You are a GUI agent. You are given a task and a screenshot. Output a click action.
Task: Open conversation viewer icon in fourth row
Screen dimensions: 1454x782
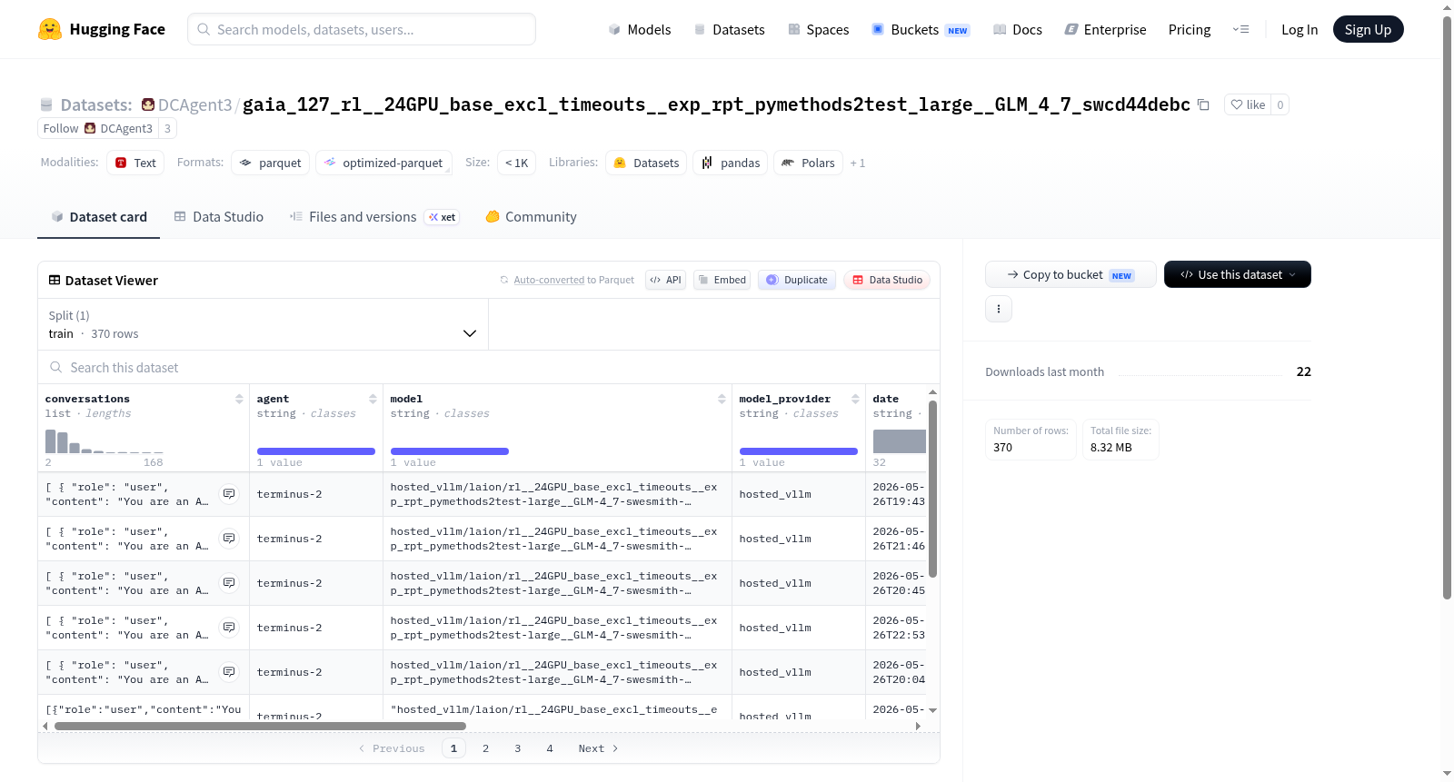[229, 628]
